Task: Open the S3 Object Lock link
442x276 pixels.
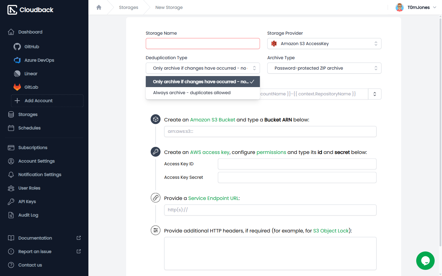Action: pyautogui.click(x=331, y=231)
